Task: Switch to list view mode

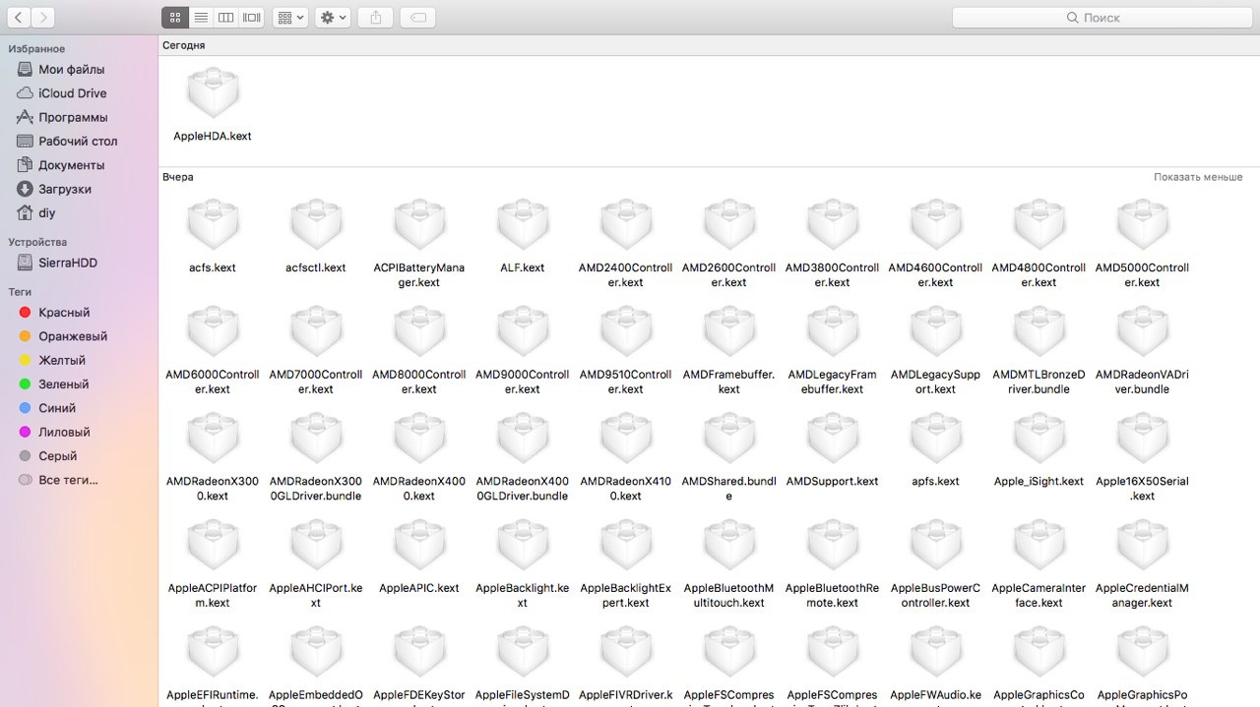Action: click(201, 18)
